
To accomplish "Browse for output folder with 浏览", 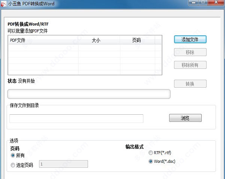I will (185, 118).
